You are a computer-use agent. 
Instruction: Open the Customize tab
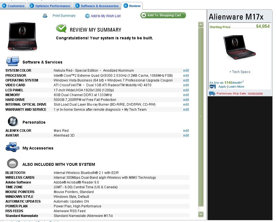point(14,6)
